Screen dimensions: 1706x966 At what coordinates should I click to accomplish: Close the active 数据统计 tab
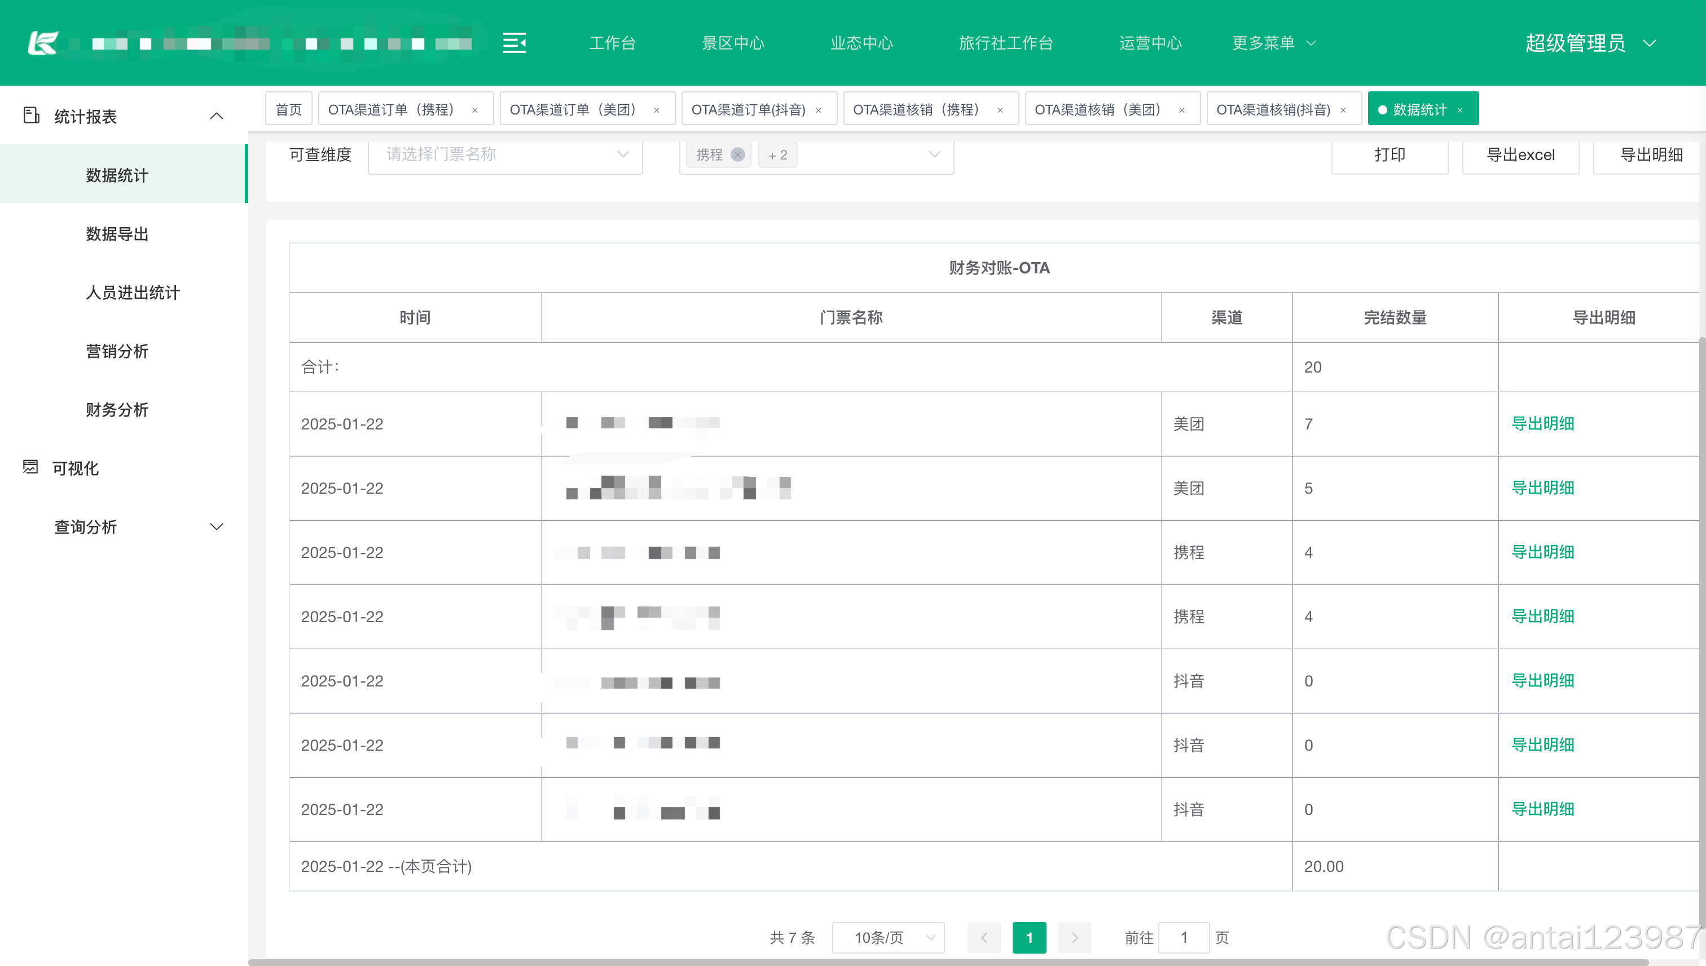(x=1459, y=110)
